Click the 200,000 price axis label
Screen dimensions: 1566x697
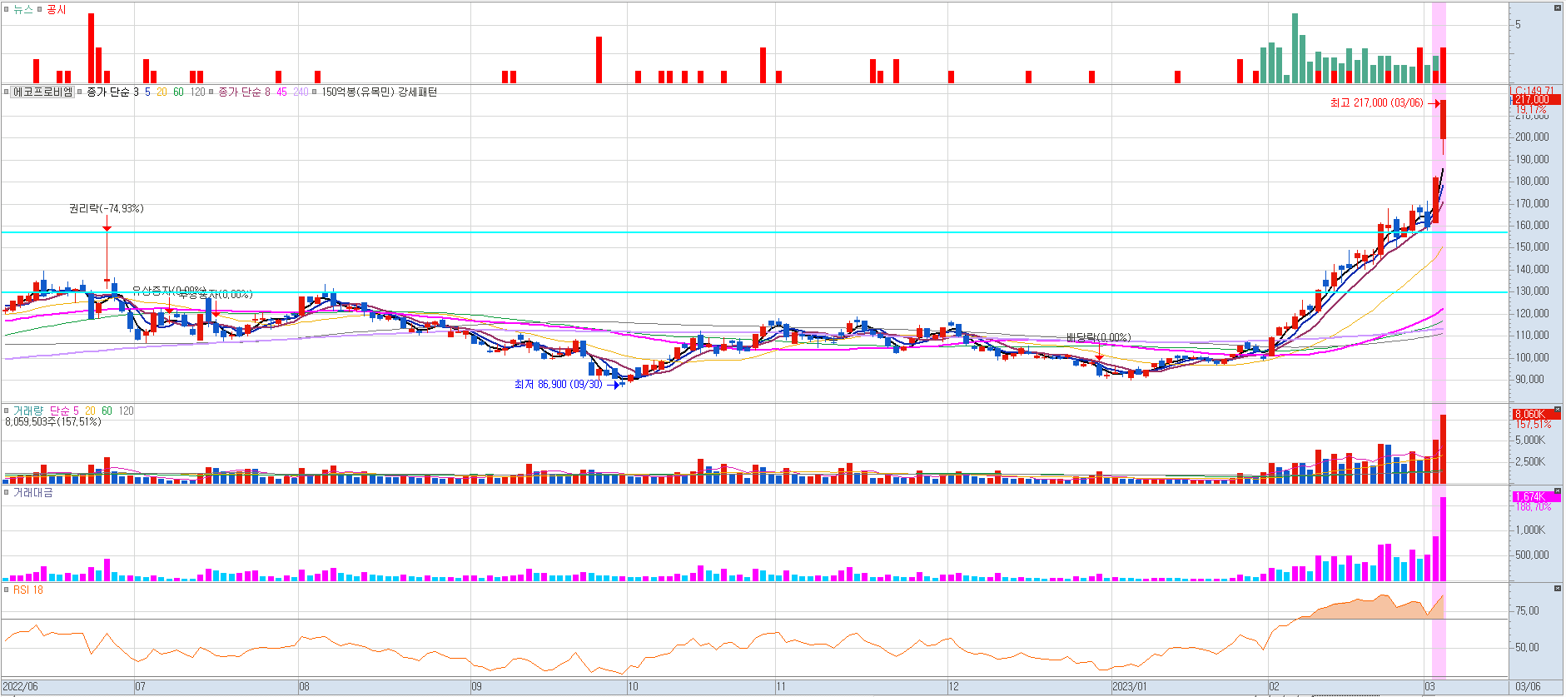(1532, 137)
